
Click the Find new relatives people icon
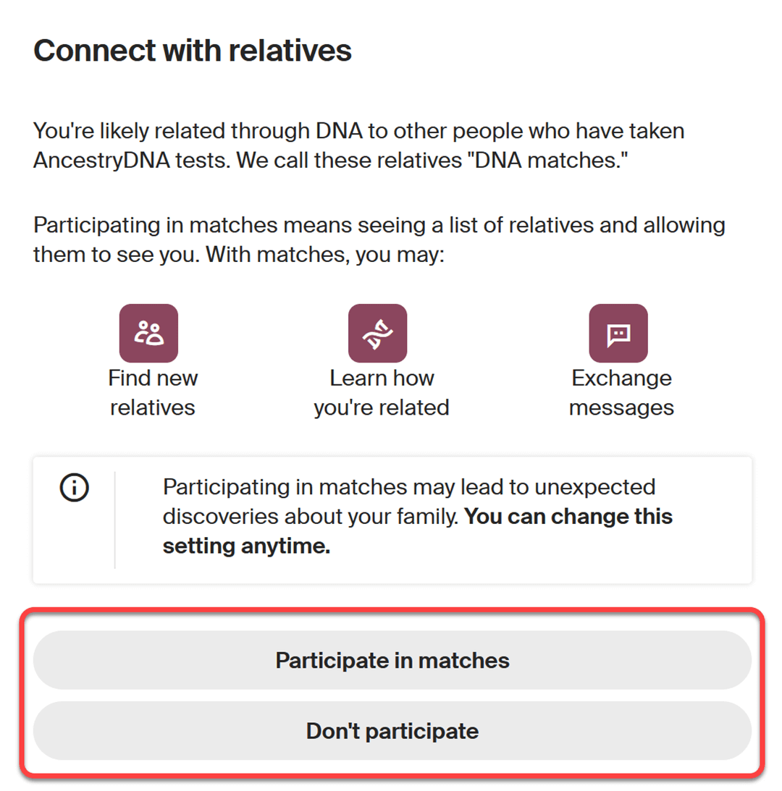coord(148,333)
